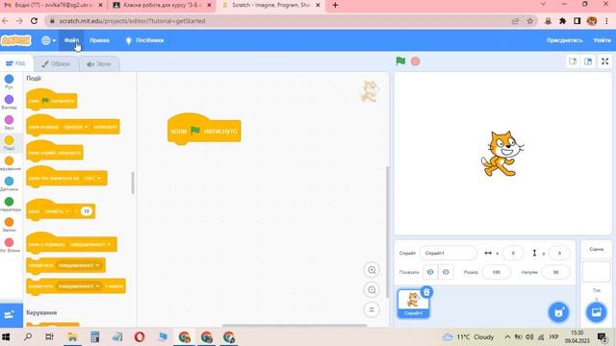Select the purple Вигляд looks category

pos(9,102)
